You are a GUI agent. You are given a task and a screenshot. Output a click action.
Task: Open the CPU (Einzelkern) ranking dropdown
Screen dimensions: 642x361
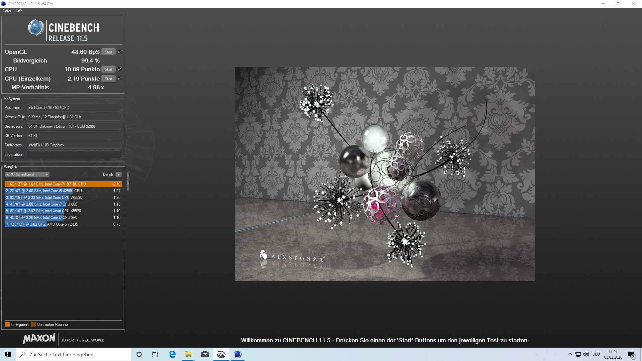[27, 174]
